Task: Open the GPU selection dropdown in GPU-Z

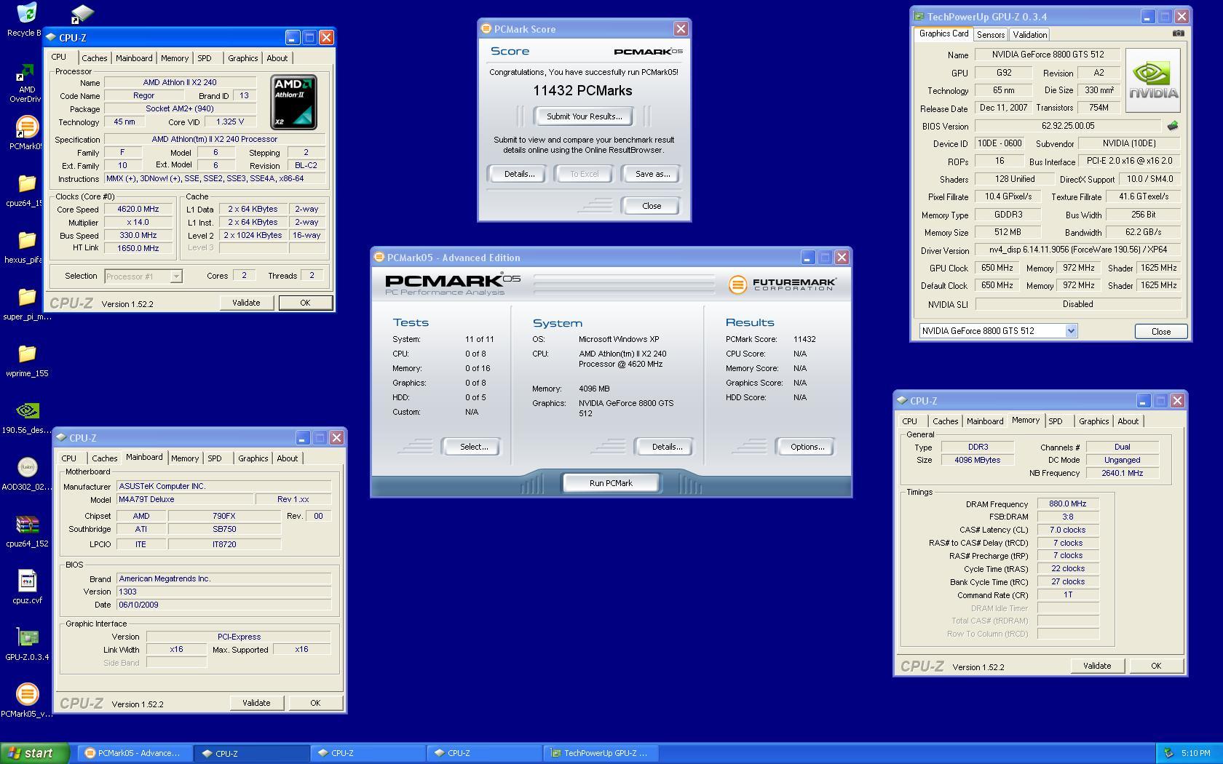Action: pos(1071,331)
